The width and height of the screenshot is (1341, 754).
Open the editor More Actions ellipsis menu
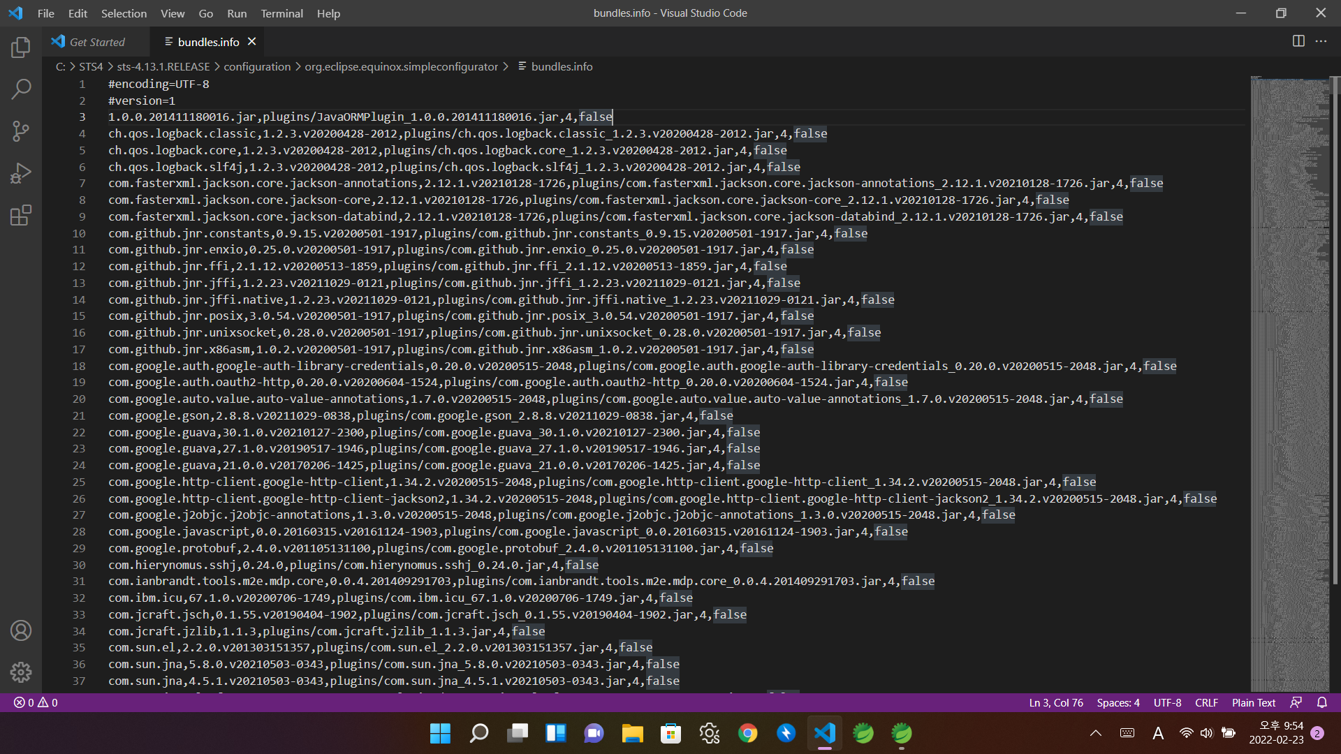pyautogui.click(x=1321, y=41)
